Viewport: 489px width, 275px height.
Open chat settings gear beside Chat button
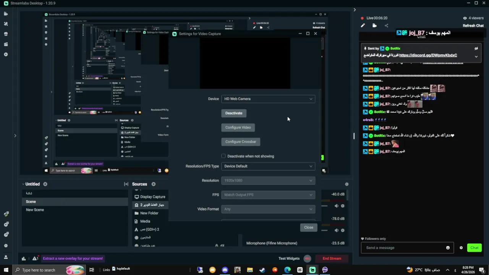(461, 248)
